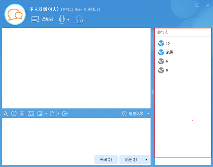Insert a picture using image icon

[x=31, y=113]
